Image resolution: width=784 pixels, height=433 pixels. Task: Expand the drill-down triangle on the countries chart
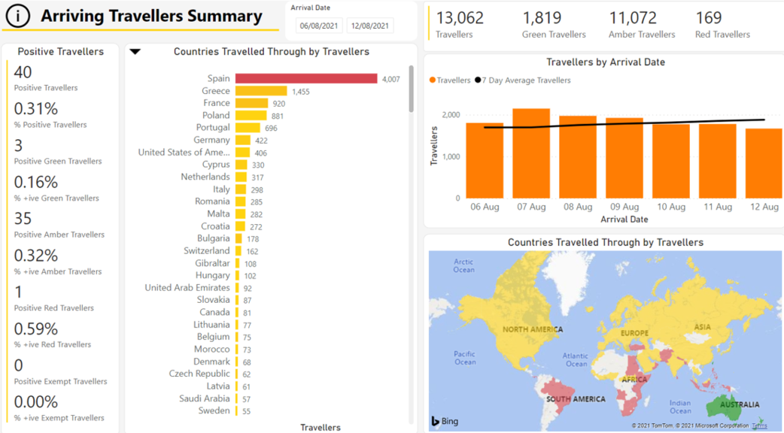[x=135, y=52]
